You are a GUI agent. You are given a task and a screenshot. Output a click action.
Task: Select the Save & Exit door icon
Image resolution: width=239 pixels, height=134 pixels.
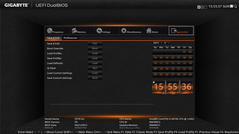174,31
